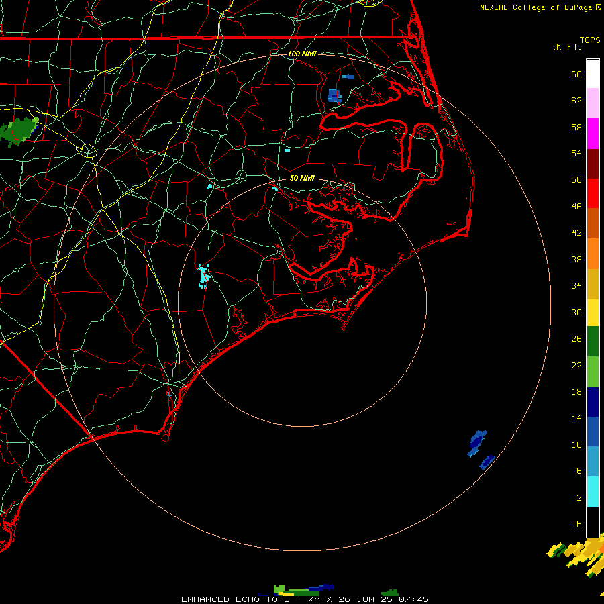Click the large cyan echo inside the 50 NMI ring

click(204, 276)
